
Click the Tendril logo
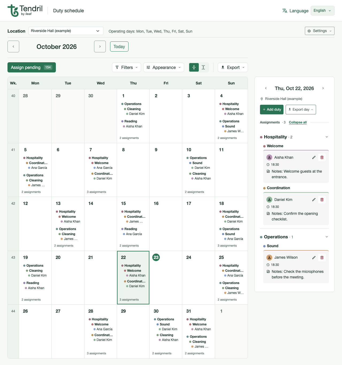coord(25,11)
